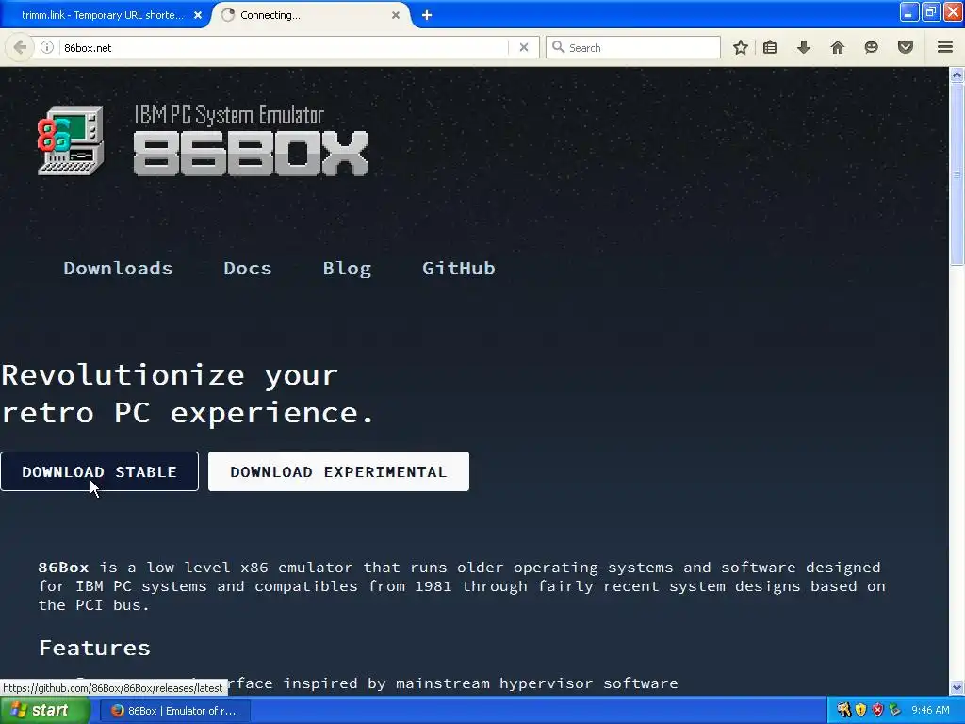Click the red shield alert tray icon
Viewport: 965px width, 724px height.
[x=877, y=711]
